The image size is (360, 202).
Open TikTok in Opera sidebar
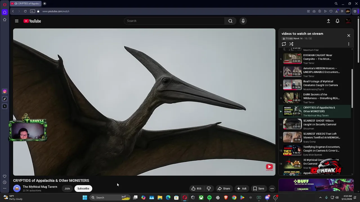tap(4, 99)
